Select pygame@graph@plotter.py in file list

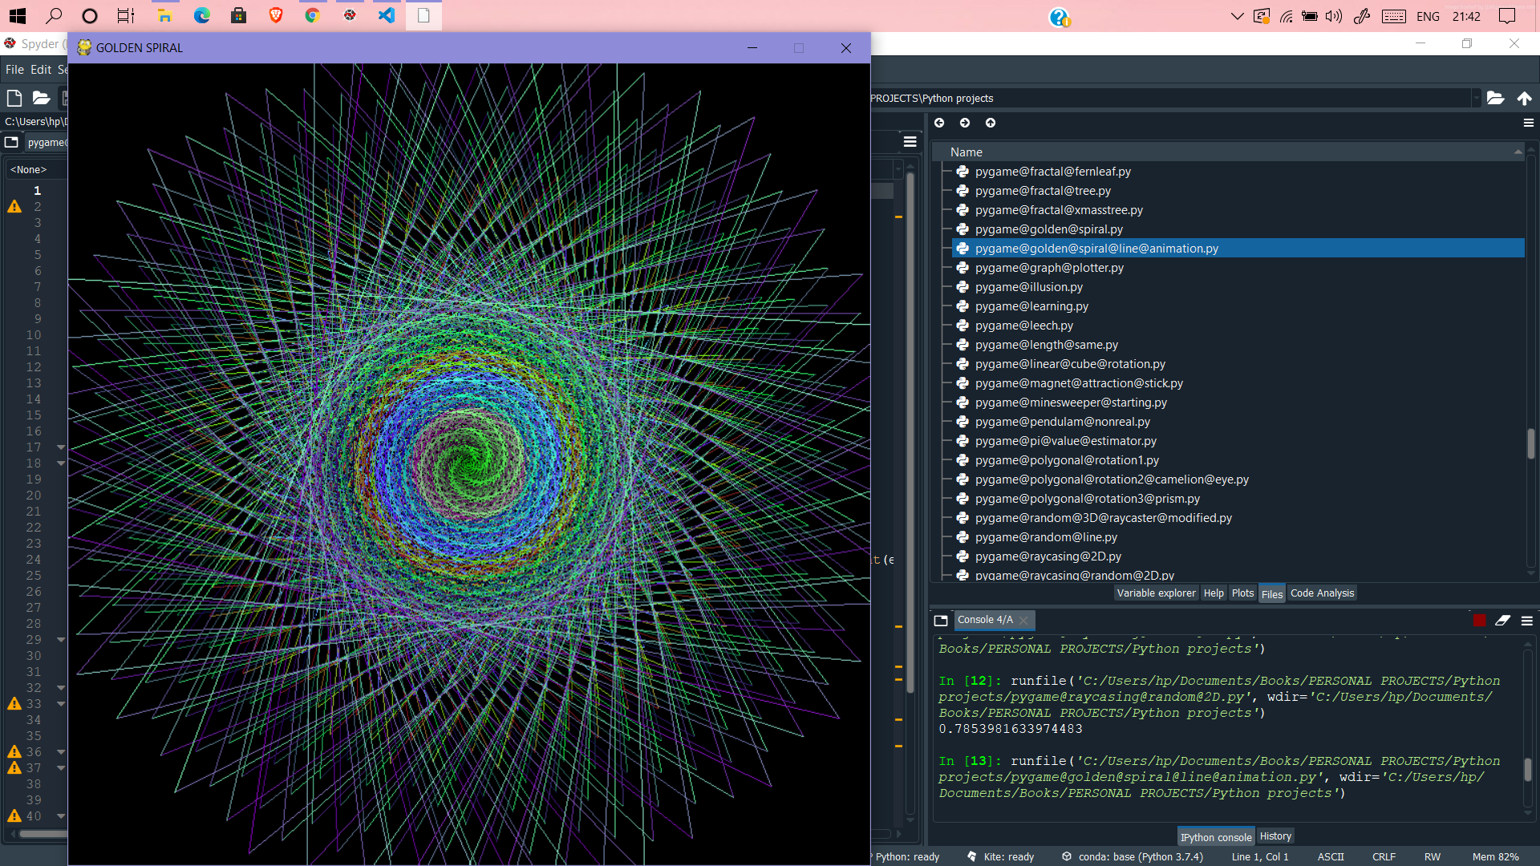coord(1049,268)
